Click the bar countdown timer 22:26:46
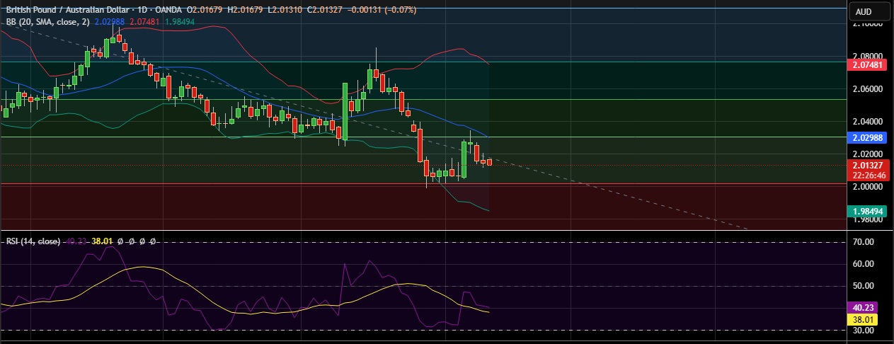The height and width of the screenshot is (344, 894). [866, 175]
